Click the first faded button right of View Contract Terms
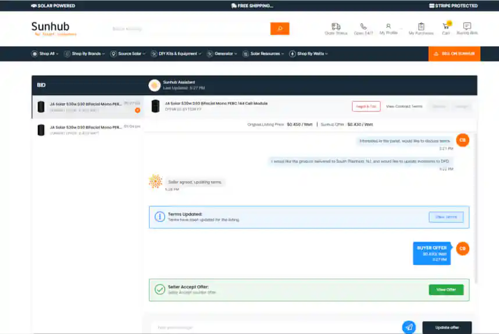 point(439,106)
